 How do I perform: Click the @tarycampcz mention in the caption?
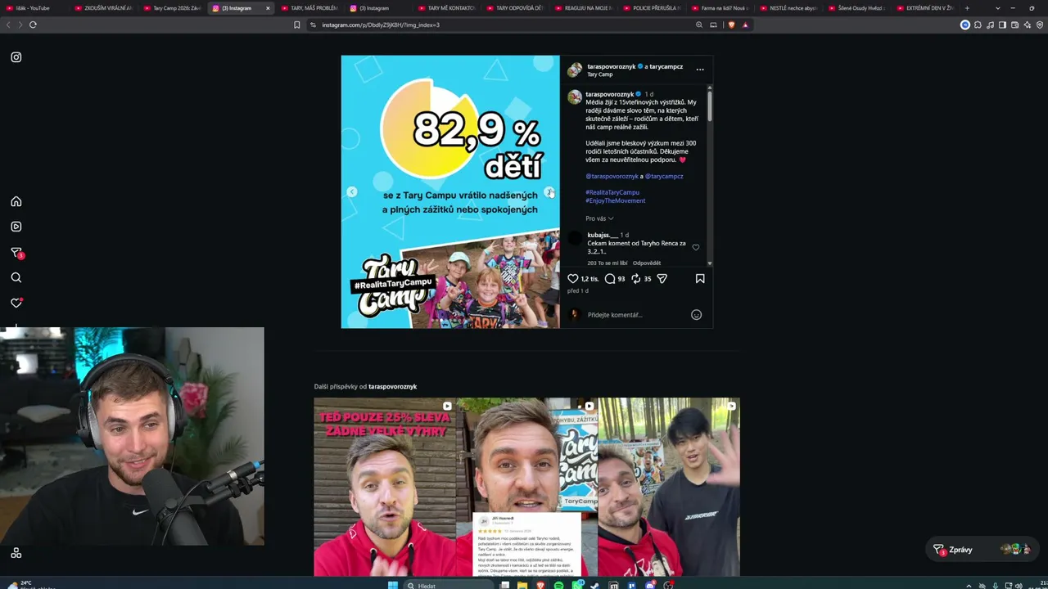point(664,176)
